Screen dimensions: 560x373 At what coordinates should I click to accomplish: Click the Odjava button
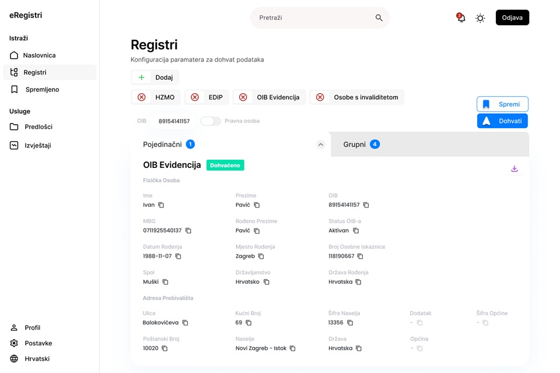click(512, 17)
